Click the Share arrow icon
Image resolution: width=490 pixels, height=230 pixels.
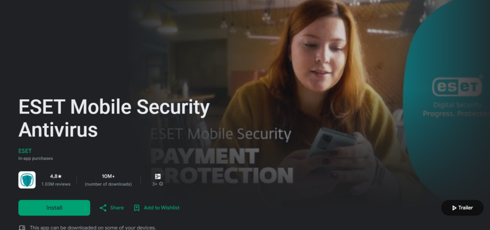pos(103,208)
